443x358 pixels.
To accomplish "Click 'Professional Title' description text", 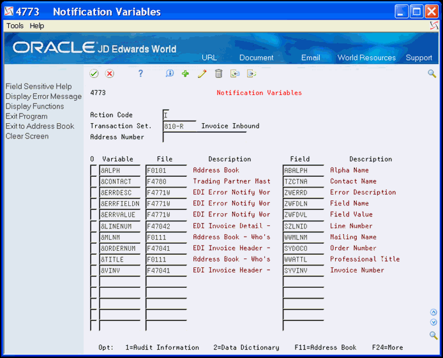I will [x=364, y=259].
